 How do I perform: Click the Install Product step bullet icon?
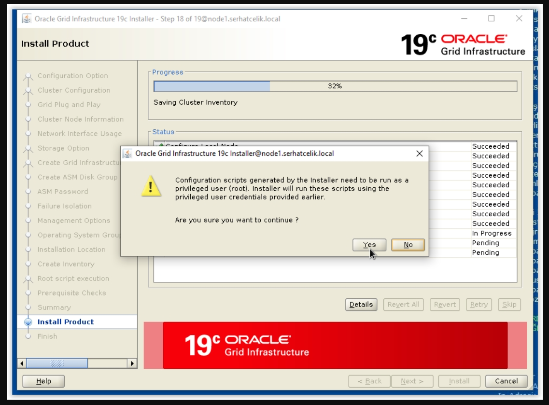click(x=28, y=322)
